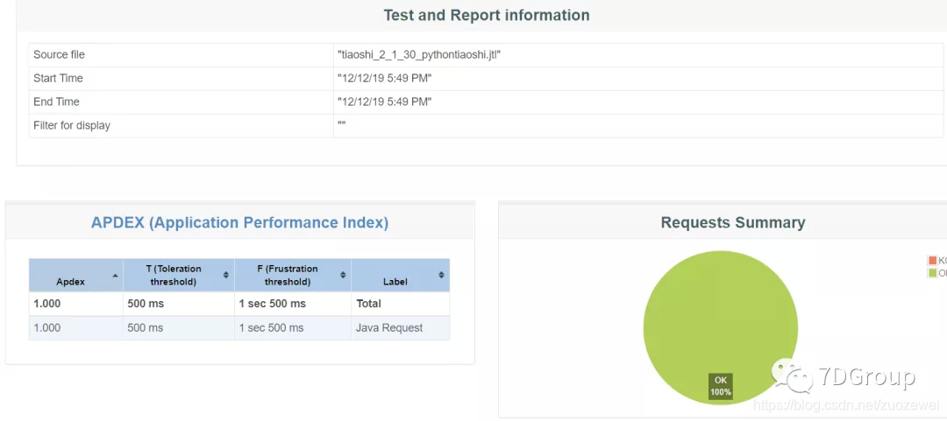The width and height of the screenshot is (947, 421).
Task: Select the End Time label cell
Action: click(182, 102)
